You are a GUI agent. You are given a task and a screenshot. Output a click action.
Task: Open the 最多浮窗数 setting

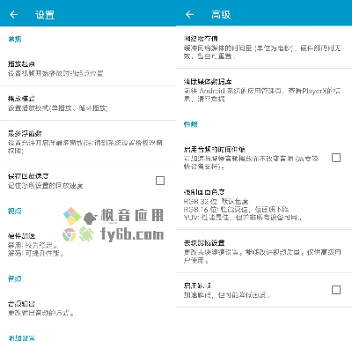(88, 142)
